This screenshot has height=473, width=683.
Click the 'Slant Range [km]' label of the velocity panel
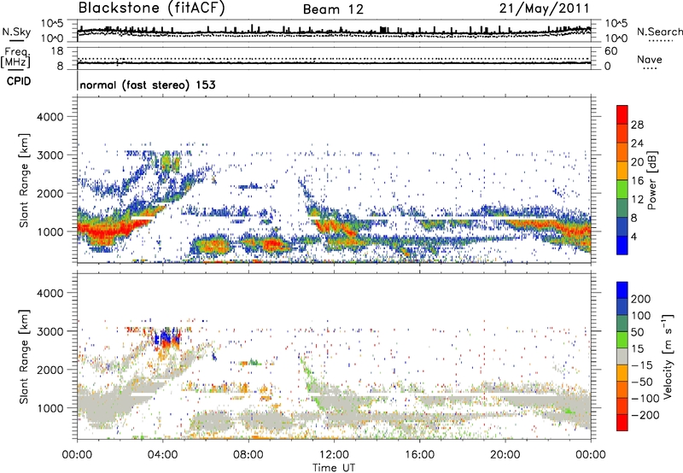pos(24,357)
